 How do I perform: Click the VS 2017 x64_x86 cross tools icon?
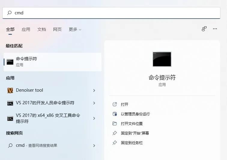click(x=10, y=118)
